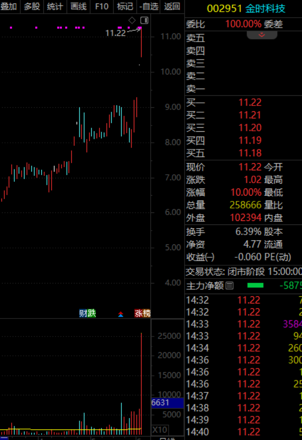Click the X10 volume scale button
Image resolution: width=302 pixels, height=440 pixels.
(x=160, y=430)
